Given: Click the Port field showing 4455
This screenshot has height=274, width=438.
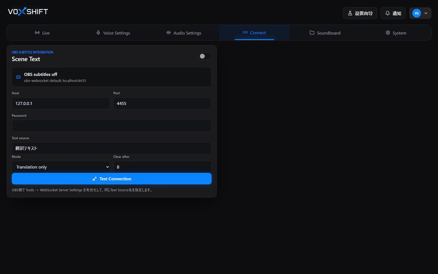Looking at the screenshot, I should pos(162,103).
